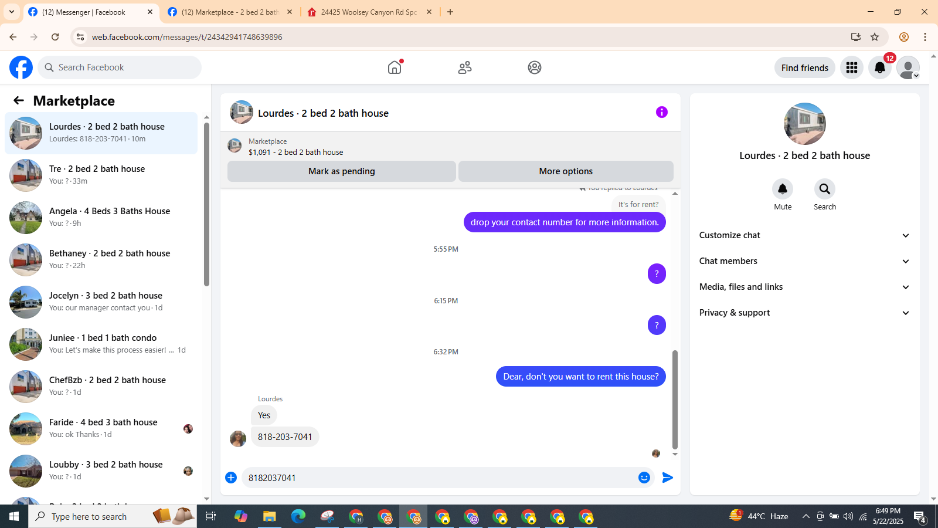Image resolution: width=938 pixels, height=528 pixels.
Task: Open the Groups icon in top navigation
Action: pos(535,67)
